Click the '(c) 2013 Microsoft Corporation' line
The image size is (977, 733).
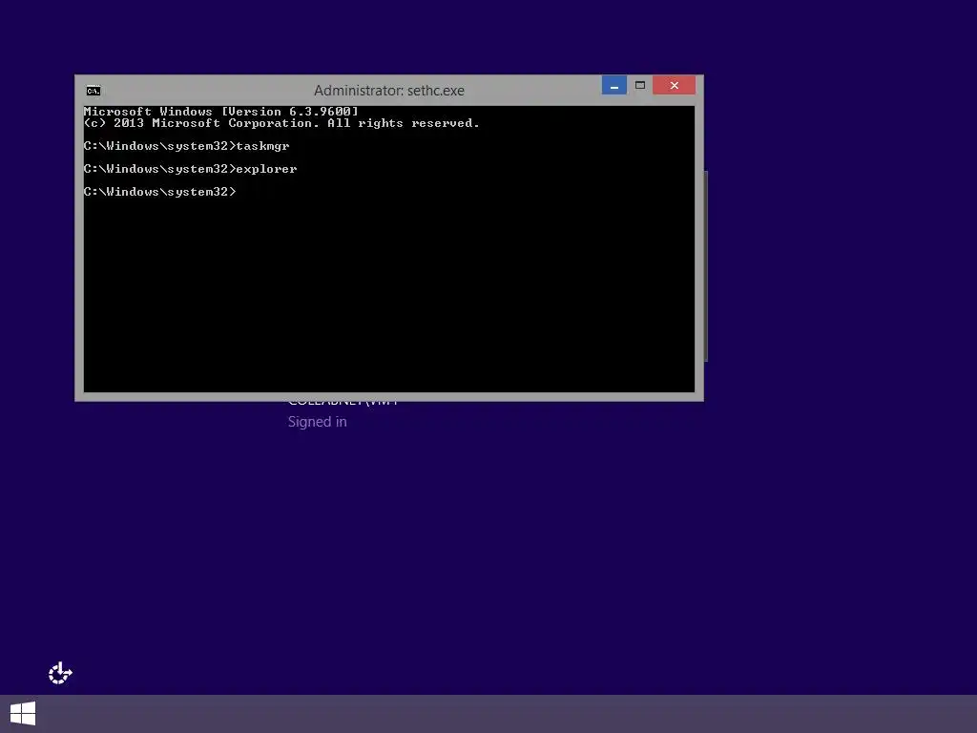pos(281,123)
